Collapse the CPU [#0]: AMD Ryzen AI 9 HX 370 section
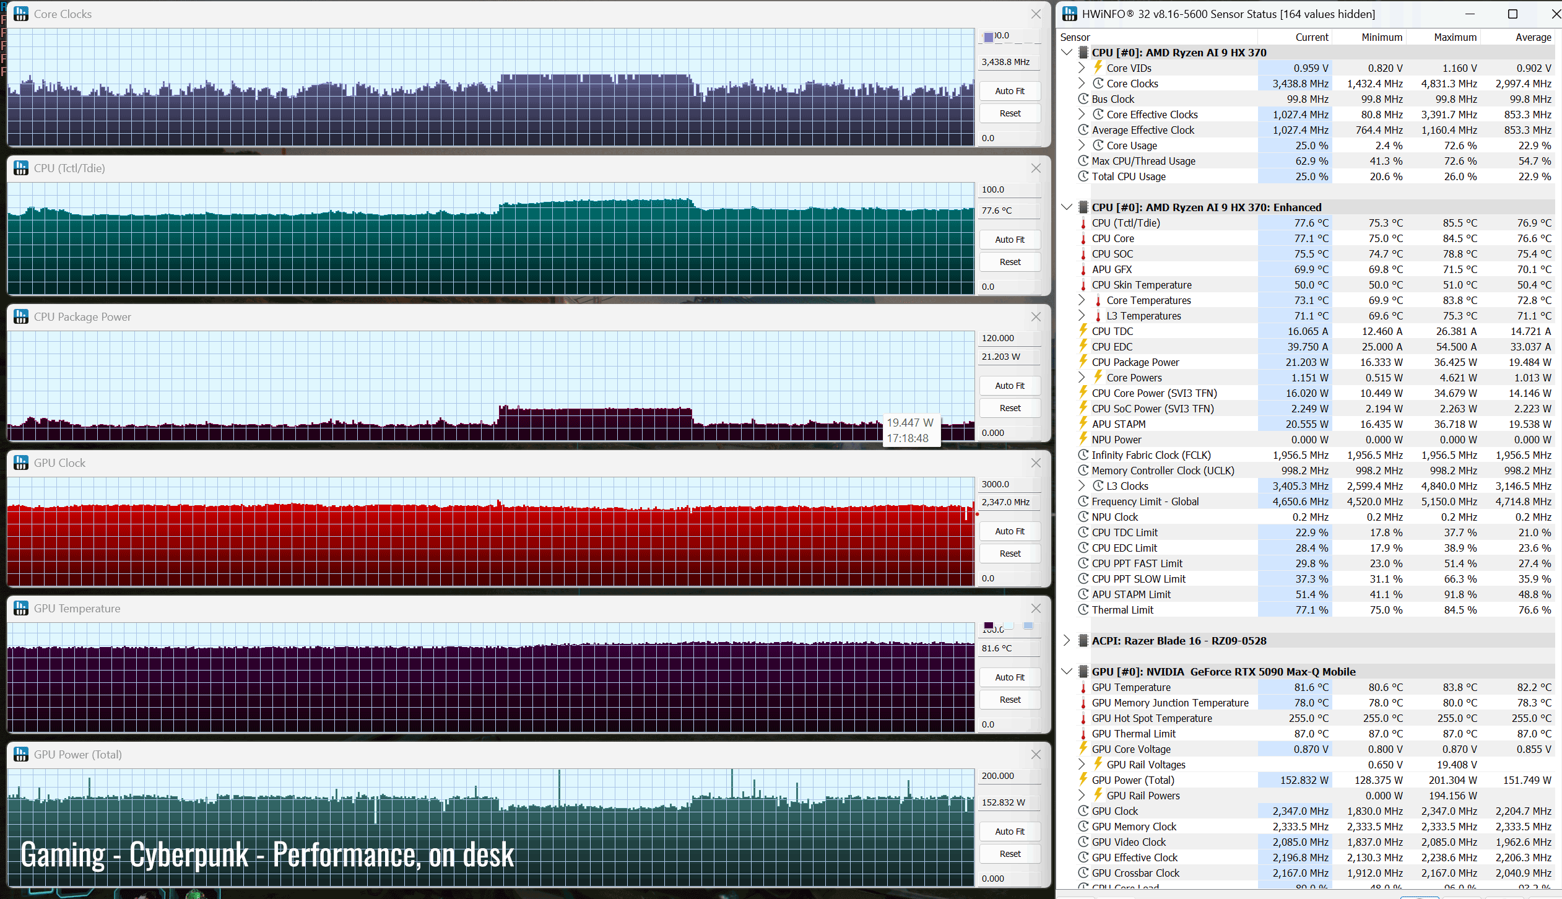The width and height of the screenshot is (1562, 899). point(1067,53)
